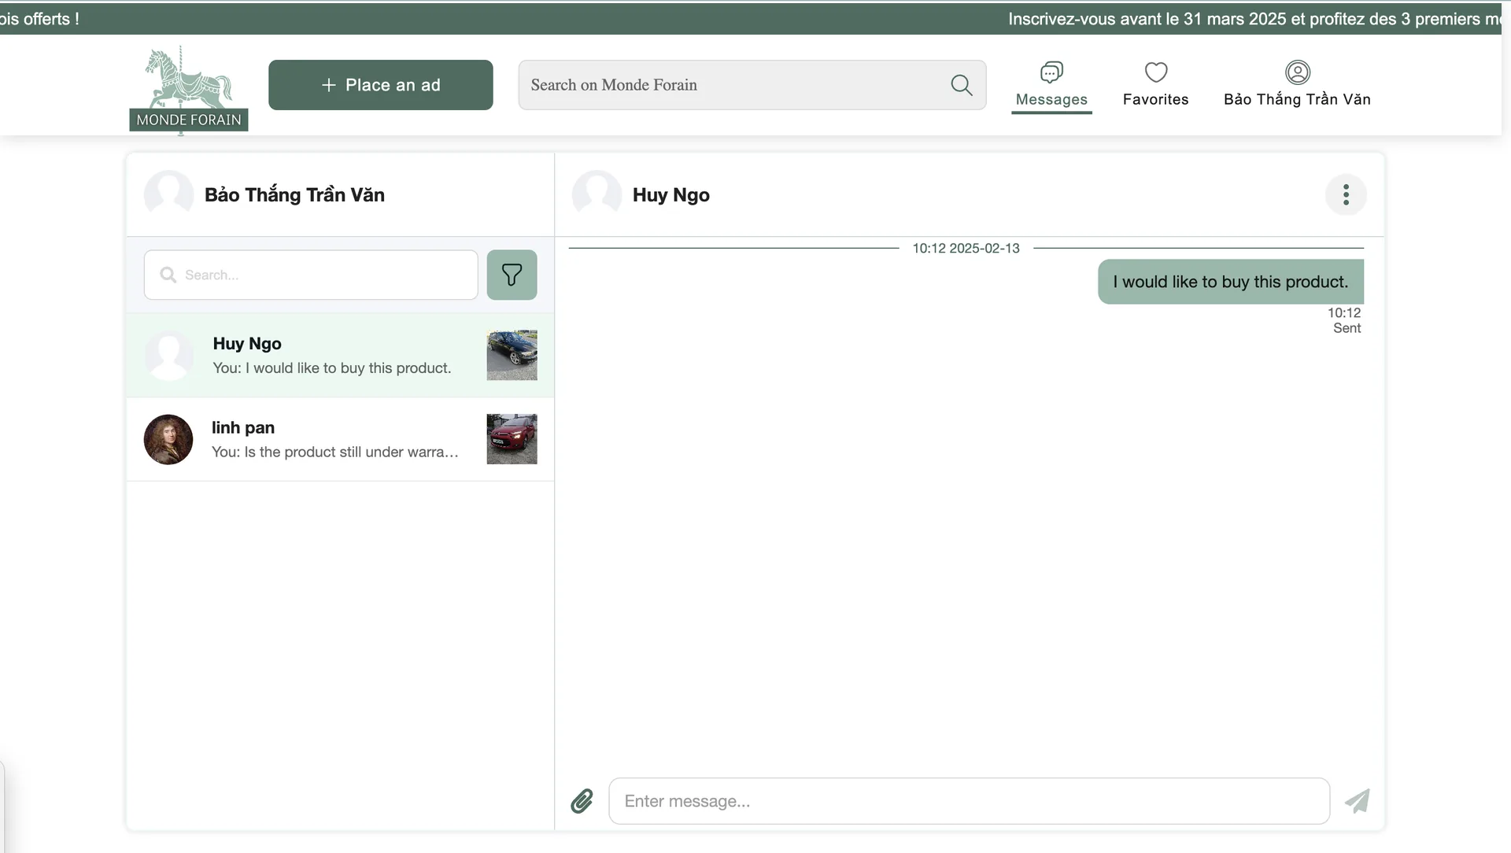Viewport: 1511px width, 853px height.
Task: Click the Place an ad button
Action: click(x=380, y=85)
